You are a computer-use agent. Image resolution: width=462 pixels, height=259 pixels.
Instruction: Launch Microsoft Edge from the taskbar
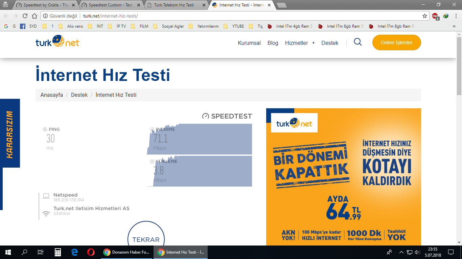click(74, 252)
